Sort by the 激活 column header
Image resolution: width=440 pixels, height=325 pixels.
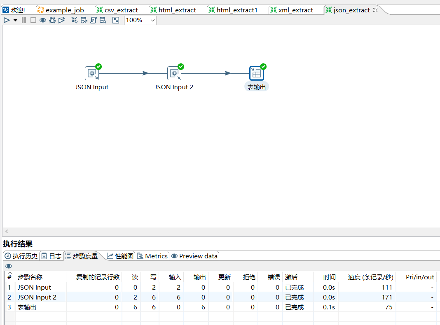(x=298, y=277)
